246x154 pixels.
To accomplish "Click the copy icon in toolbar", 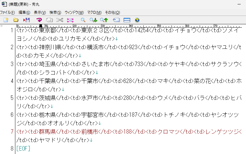I will 49,20.
